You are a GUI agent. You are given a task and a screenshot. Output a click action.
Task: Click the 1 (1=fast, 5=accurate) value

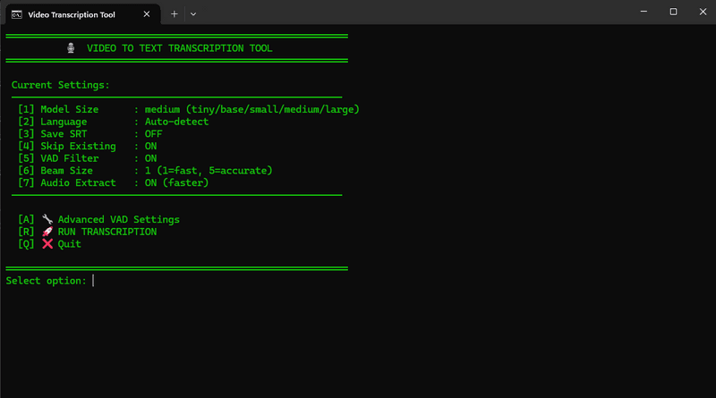209,171
